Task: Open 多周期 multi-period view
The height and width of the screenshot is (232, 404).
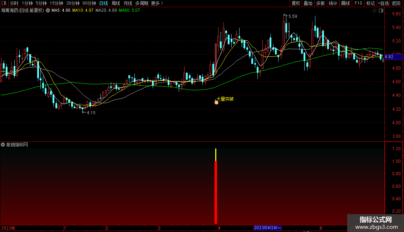Action: coord(142,3)
